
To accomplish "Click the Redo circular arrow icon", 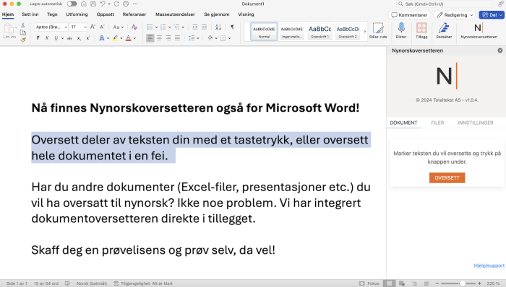I will pos(116,4).
